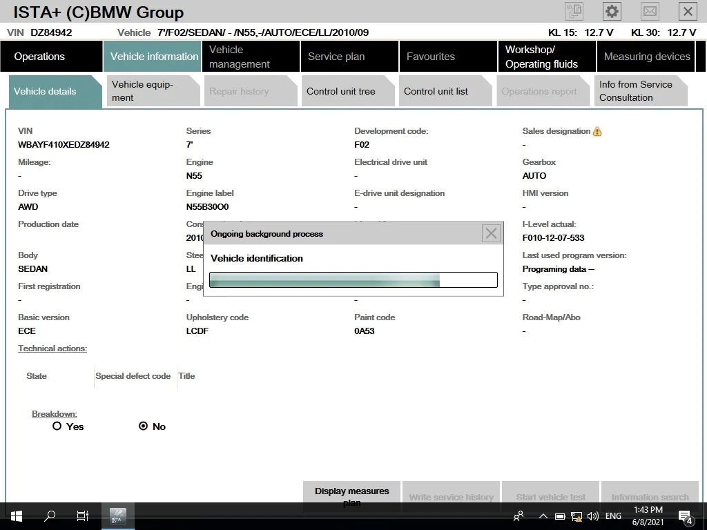The height and width of the screenshot is (530, 707).
Task: Click the Sales designation warning triangle icon
Action: click(597, 132)
